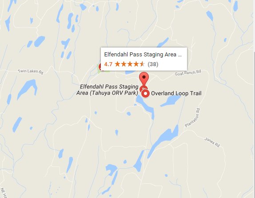
Task: Select the italic Elfendahl Pass Staging Area map label
Action: click(108, 90)
